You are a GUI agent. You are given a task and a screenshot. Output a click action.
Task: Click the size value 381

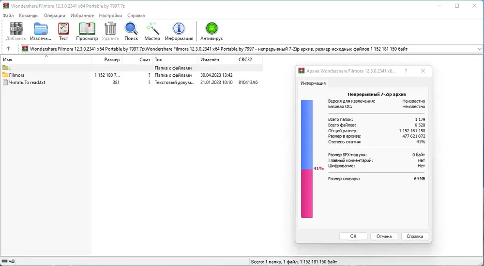click(116, 83)
